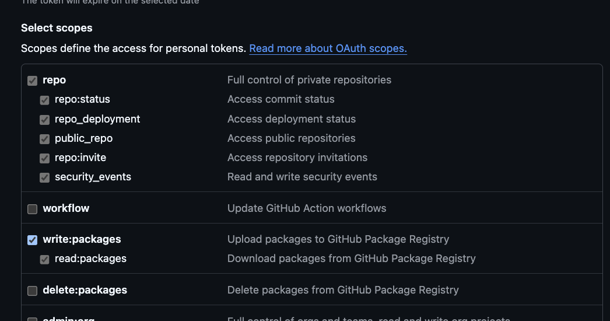Screen dimensions: 610x321
Task: Click the 'write:packages' label text
Action: 82,239
